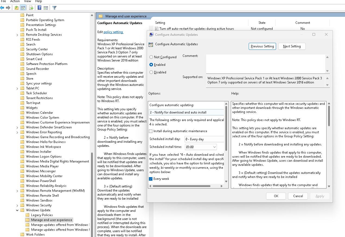Expand the Tablet PC tree node
Screen dimensions: 345x237
pos(17,88)
